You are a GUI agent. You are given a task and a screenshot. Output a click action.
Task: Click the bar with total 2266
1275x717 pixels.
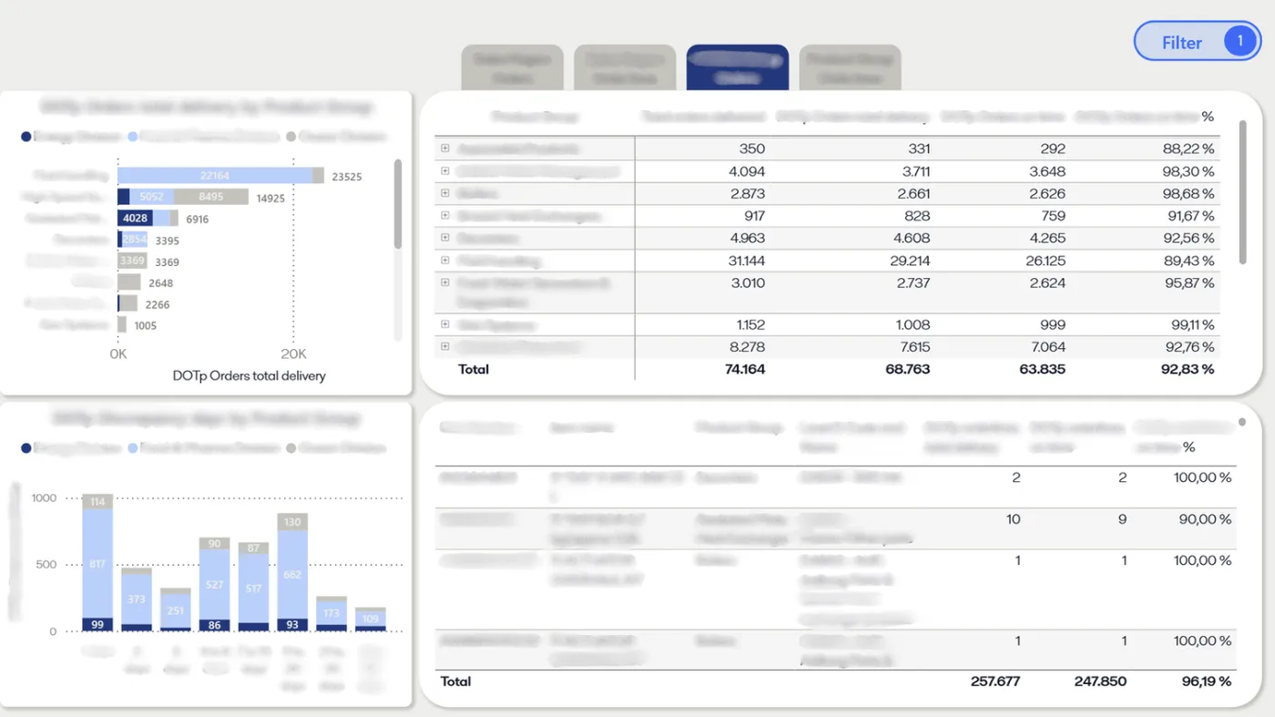pyautogui.click(x=128, y=304)
